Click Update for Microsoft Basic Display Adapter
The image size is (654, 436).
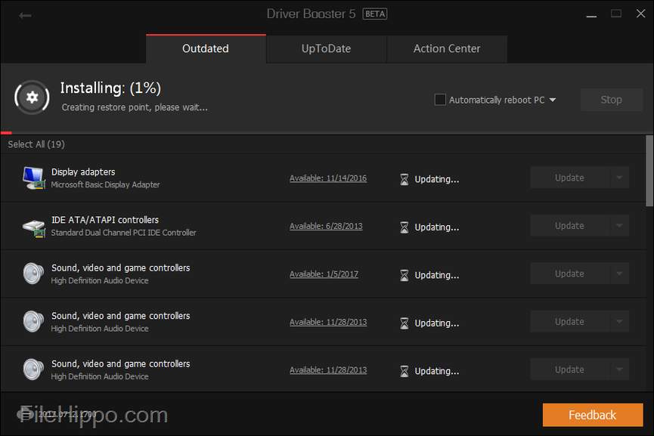pos(570,178)
